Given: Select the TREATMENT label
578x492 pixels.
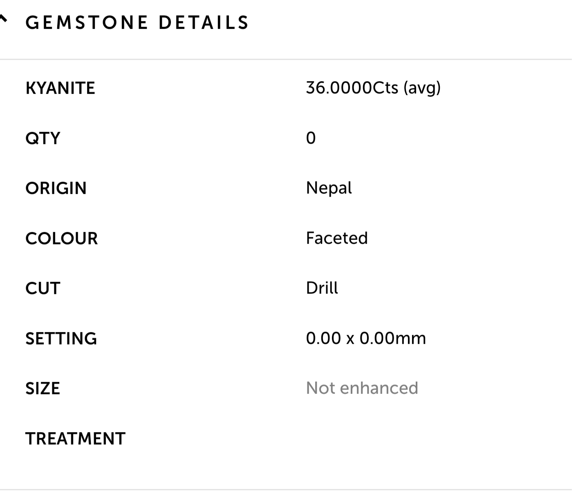Looking at the screenshot, I should 76,439.
